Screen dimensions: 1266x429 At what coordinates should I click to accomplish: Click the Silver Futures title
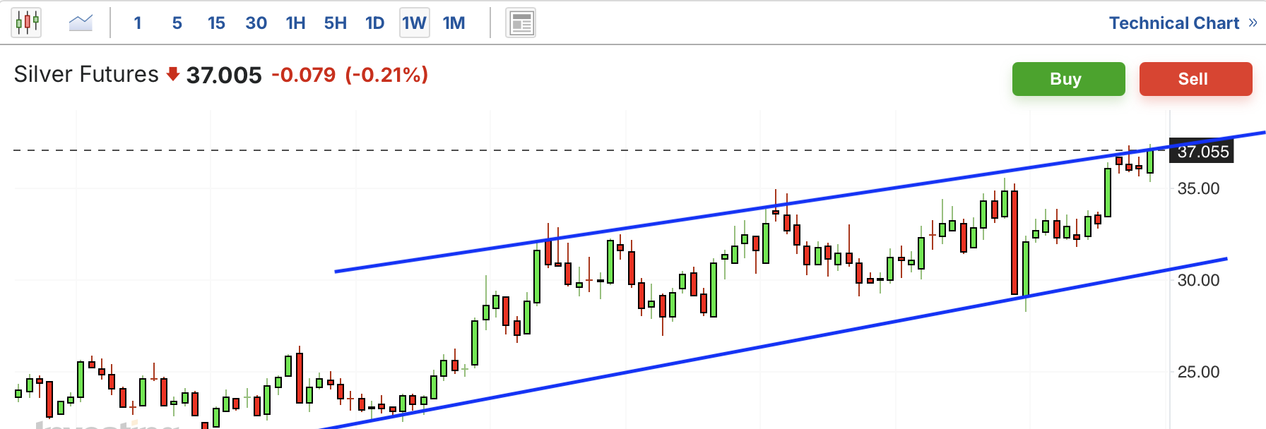click(x=86, y=74)
